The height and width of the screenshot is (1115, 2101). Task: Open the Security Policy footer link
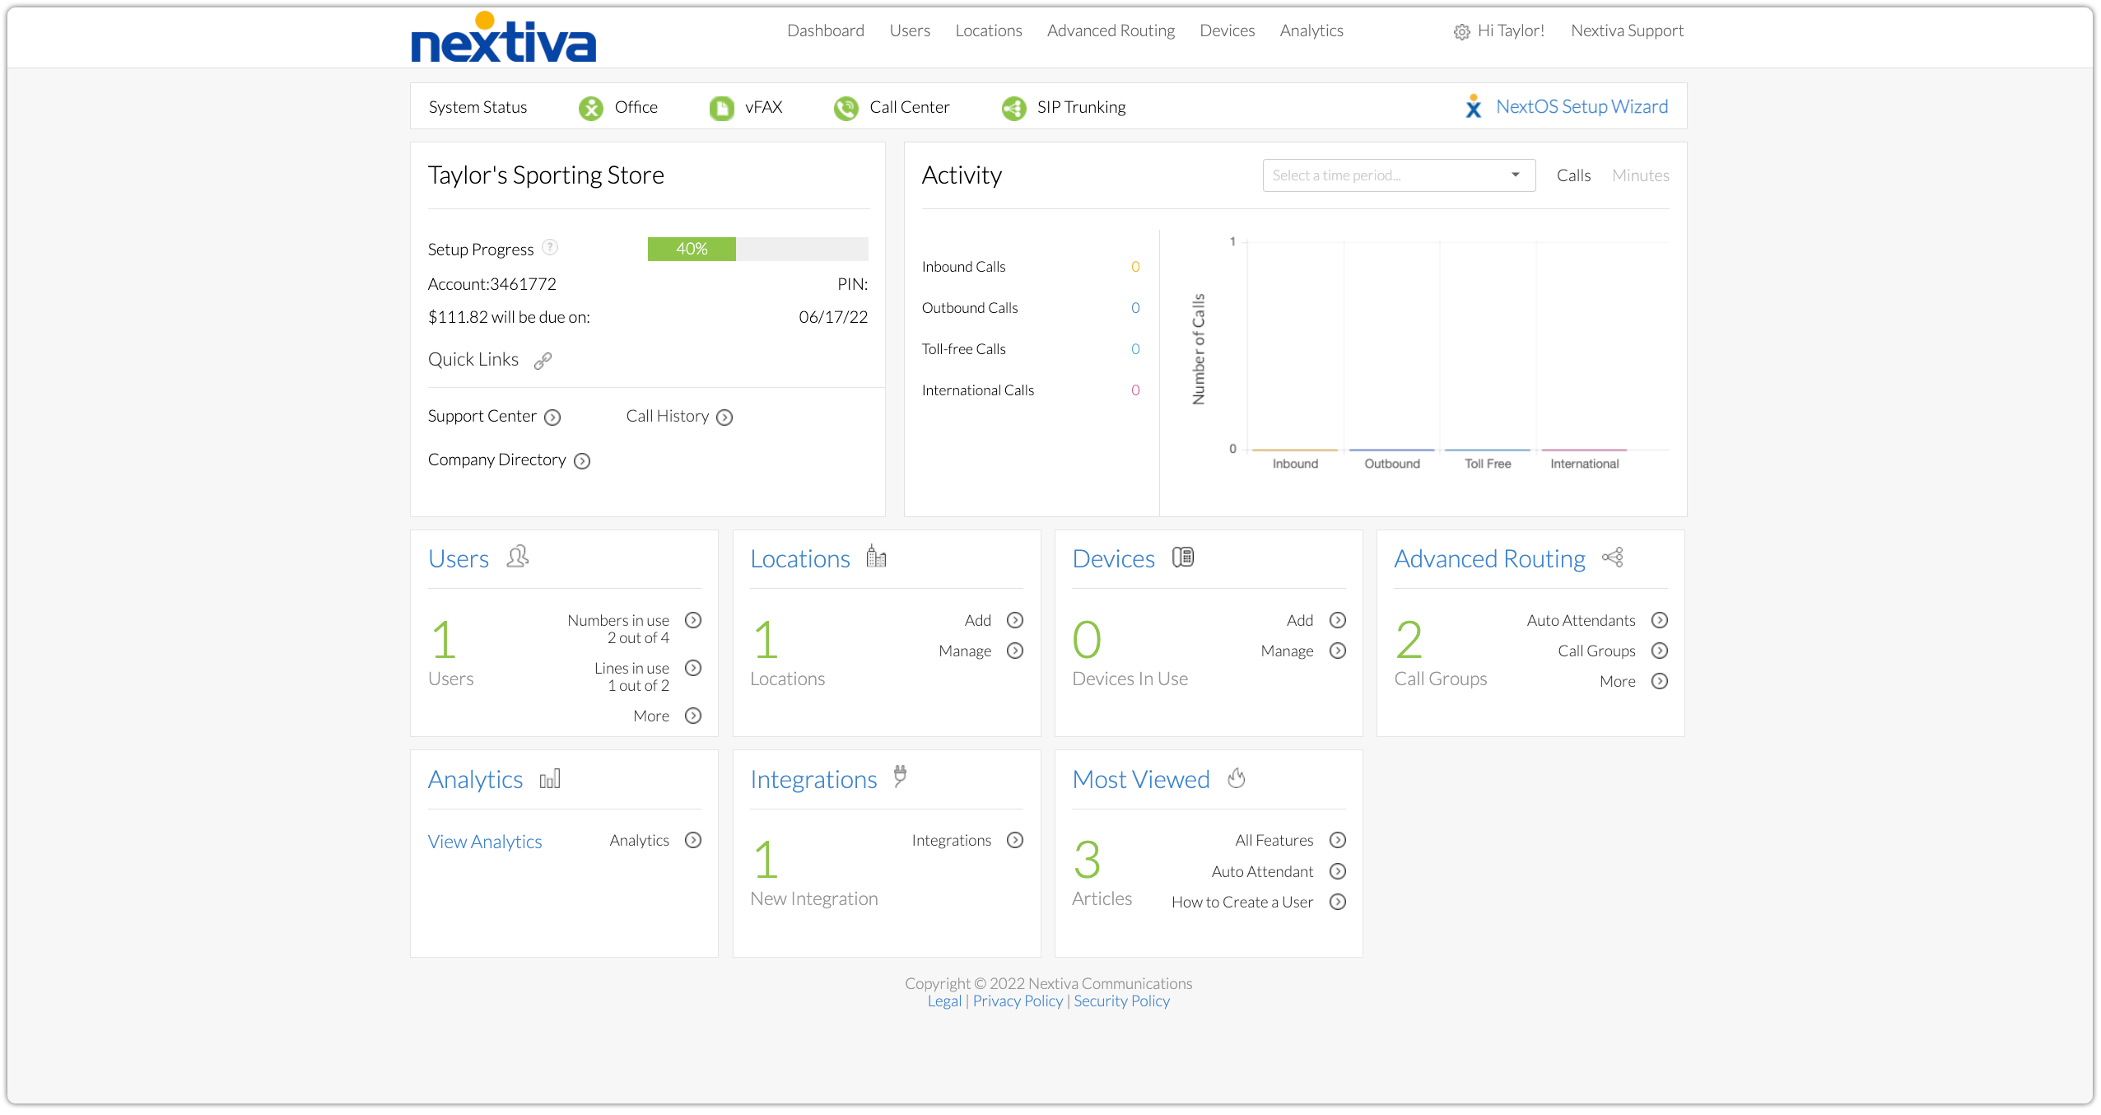(1121, 1001)
